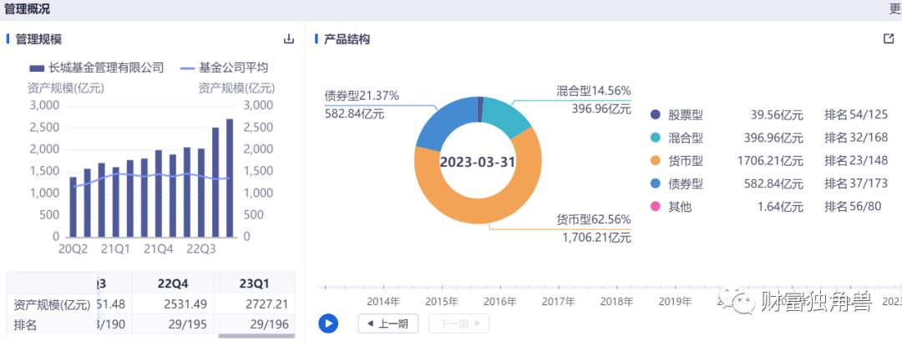Click the 1706.21亿元 legend value
Image resolution: width=902 pixels, height=341 pixels.
tap(770, 161)
